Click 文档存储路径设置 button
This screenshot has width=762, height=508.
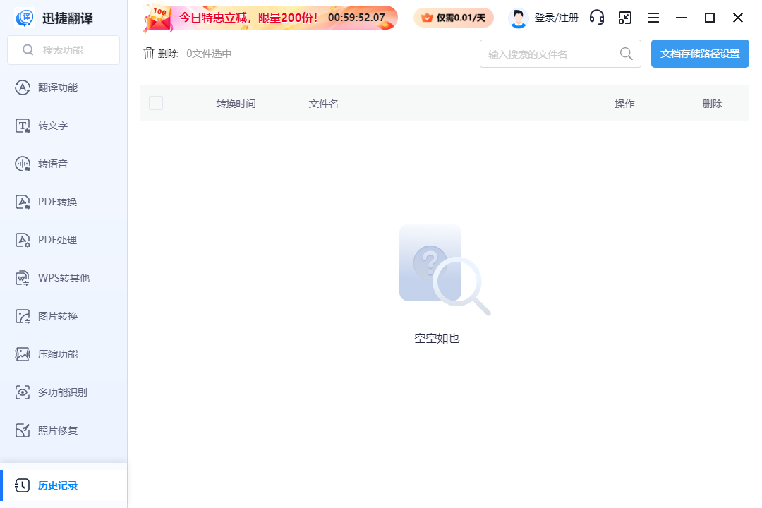click(x=700, y=54)
